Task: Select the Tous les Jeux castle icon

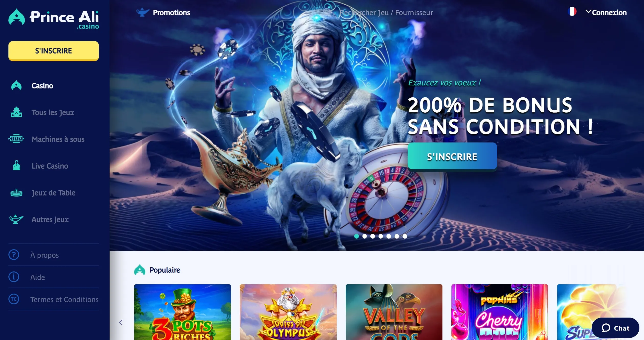Action: [16, 112]
